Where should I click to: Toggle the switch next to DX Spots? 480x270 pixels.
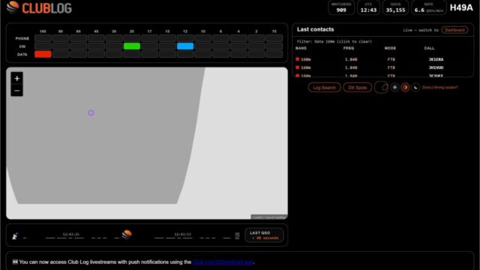point(382,88)
